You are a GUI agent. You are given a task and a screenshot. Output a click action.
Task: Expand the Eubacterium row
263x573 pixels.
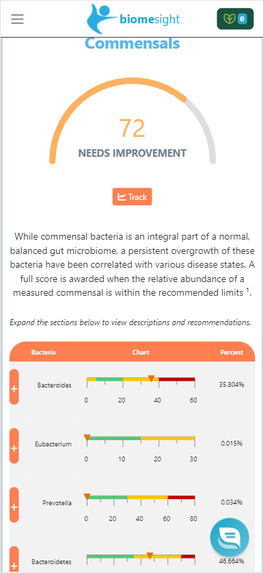click(x=14, y=446)
